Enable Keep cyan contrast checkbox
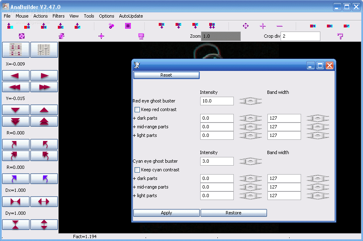 click(137, 170)
